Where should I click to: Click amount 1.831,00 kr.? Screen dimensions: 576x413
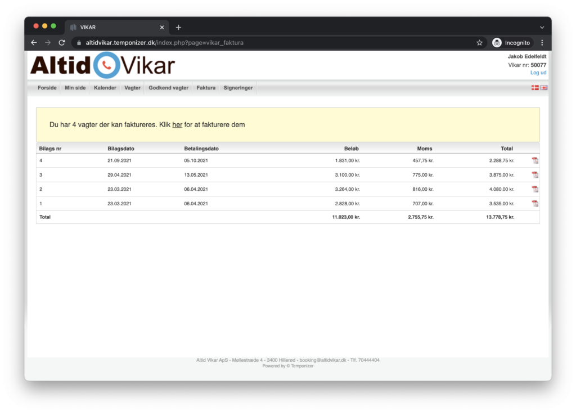[x=348, y=160]
